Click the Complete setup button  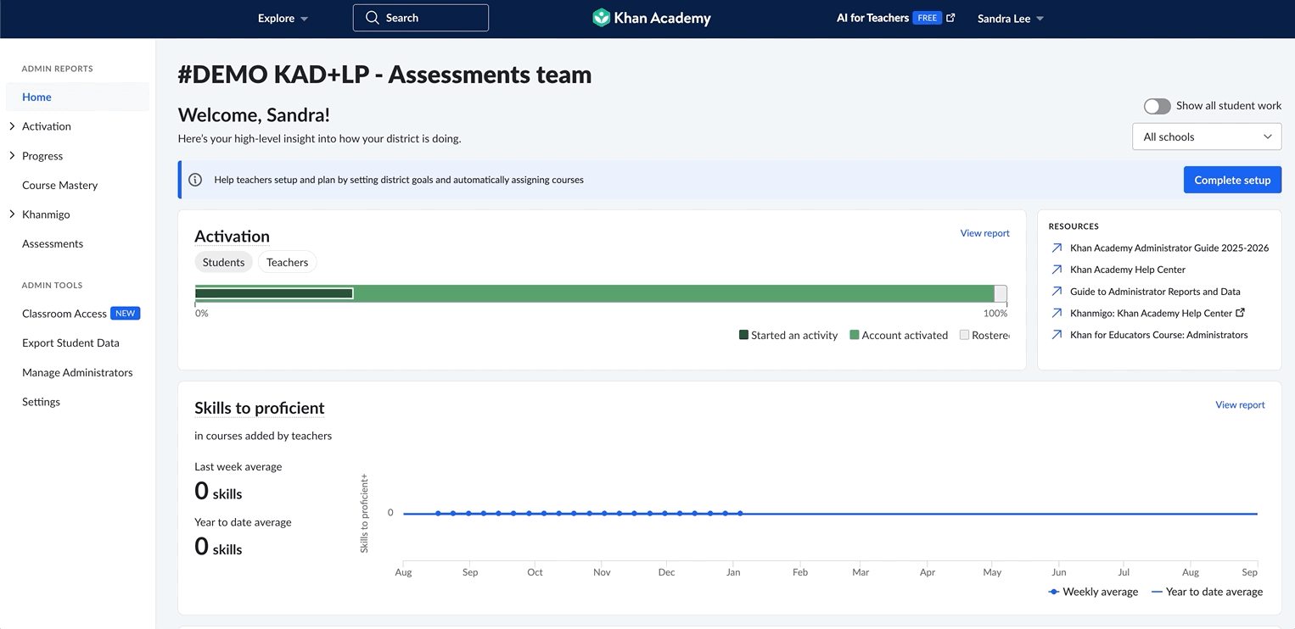click(x=1232, y=180)
